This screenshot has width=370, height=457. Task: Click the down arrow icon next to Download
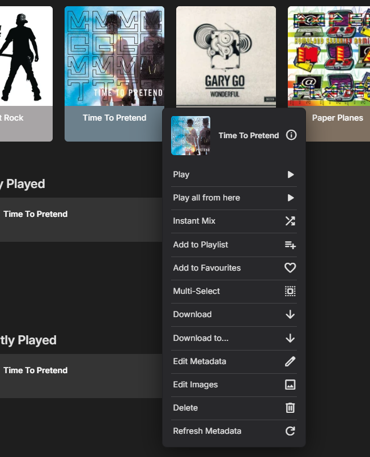[x=290, y=314]
